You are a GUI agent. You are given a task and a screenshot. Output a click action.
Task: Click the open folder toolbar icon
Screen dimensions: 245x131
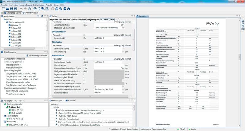[x=7, y=10]
